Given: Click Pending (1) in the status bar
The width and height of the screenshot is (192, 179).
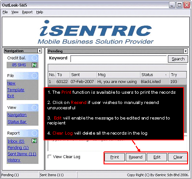Looking at the screenshot, I should (x=10, y=175).
